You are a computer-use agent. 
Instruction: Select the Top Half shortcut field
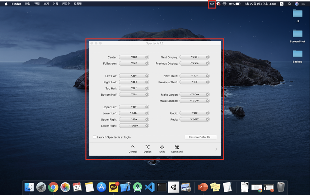coord(134,88)
